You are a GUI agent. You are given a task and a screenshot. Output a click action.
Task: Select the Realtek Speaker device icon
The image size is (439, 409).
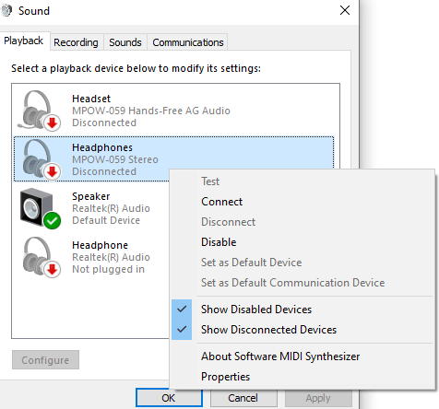coord(40,208)
